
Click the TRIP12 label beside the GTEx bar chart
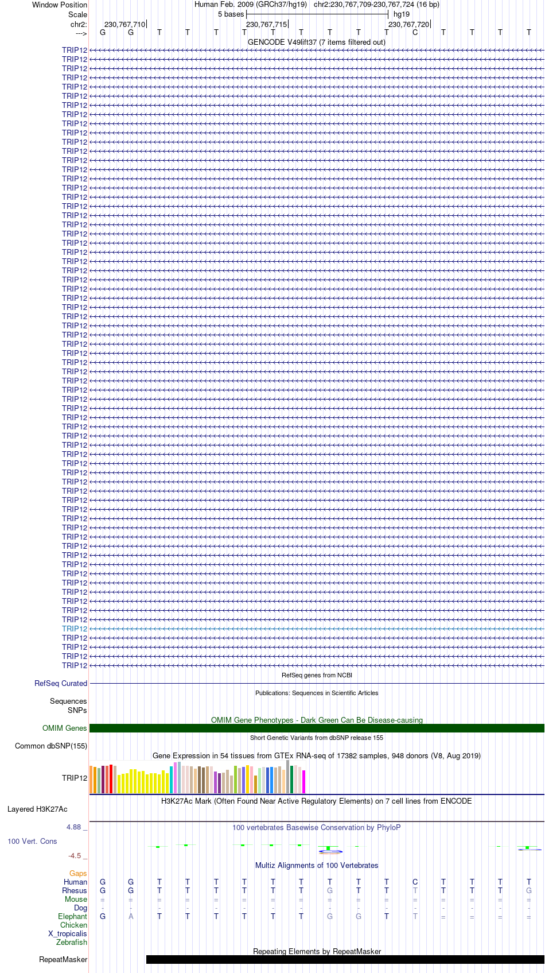[x=75, y=778]
